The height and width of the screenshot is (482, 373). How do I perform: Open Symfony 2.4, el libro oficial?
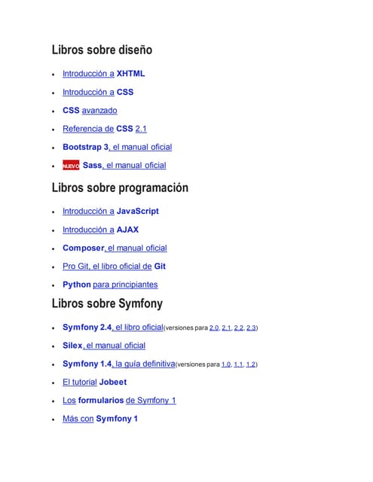(113, 327)
